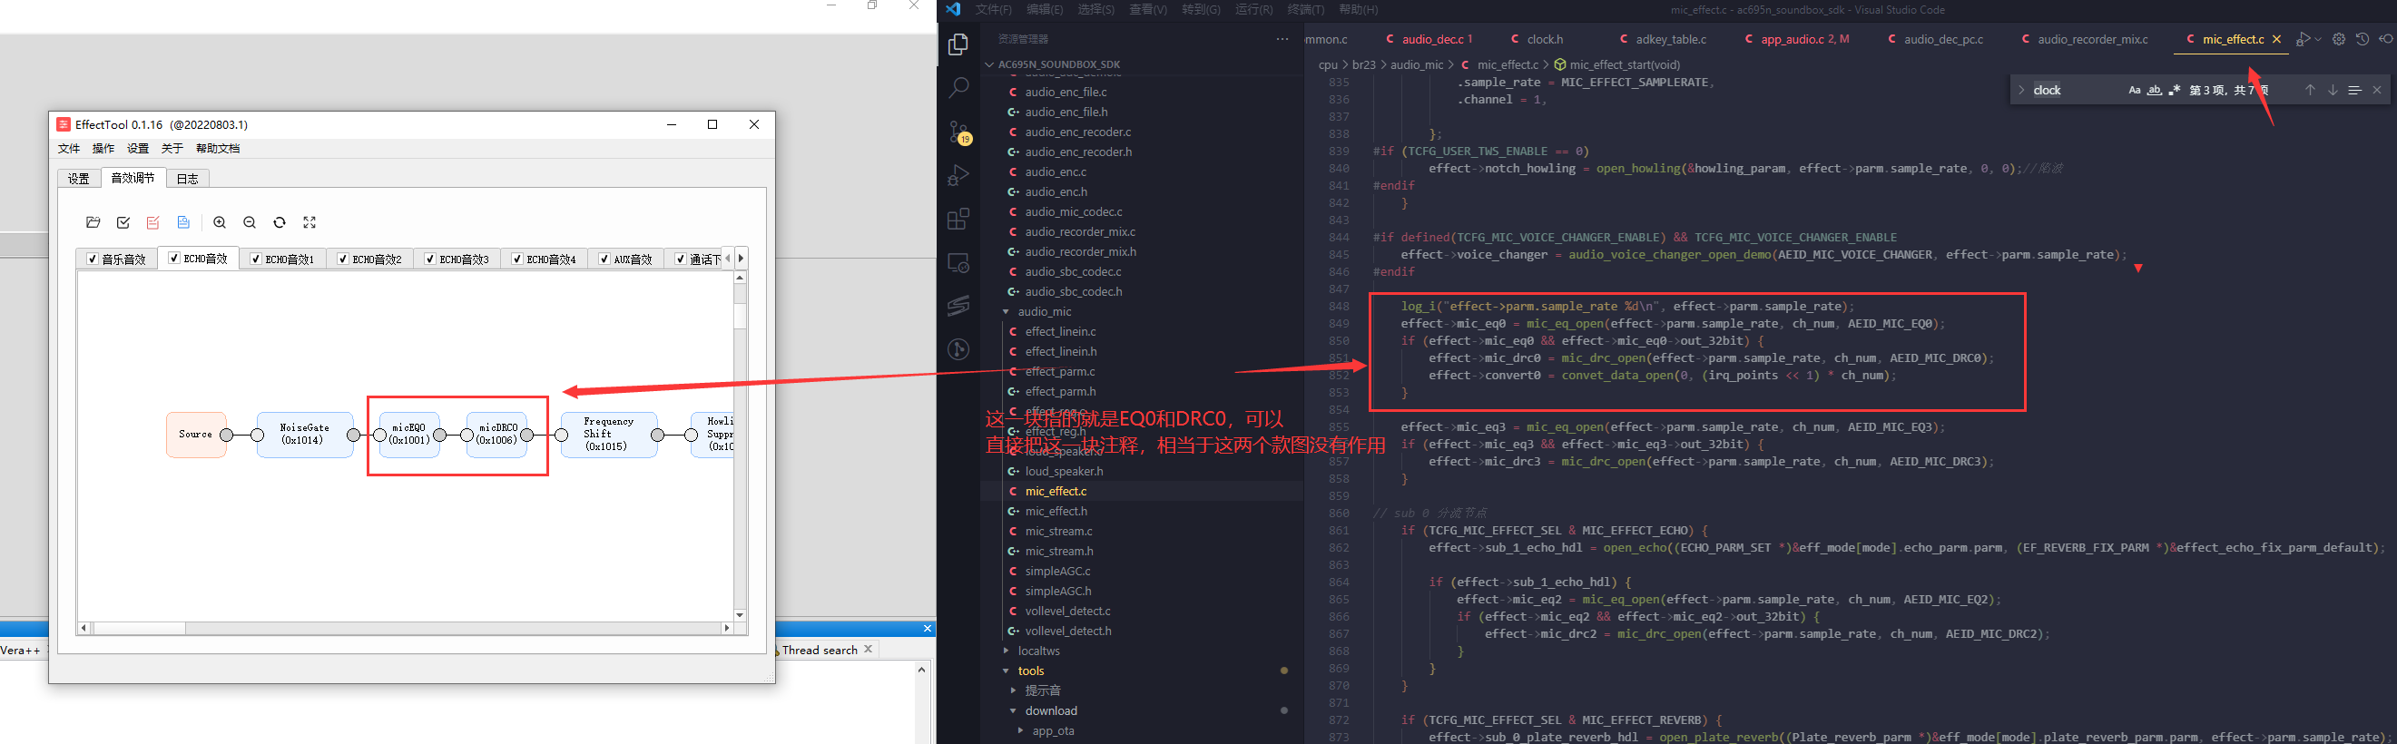Open the 帮助文档 menu in EffectTool

click(x=218, y=149)
